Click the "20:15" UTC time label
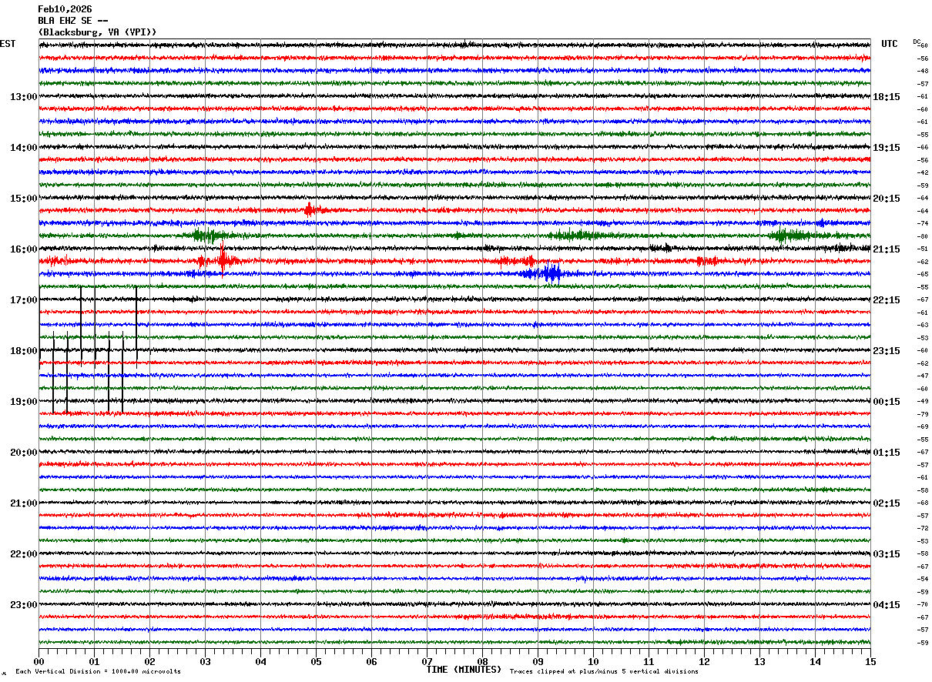The image size is (932, 682). [887, 199]
